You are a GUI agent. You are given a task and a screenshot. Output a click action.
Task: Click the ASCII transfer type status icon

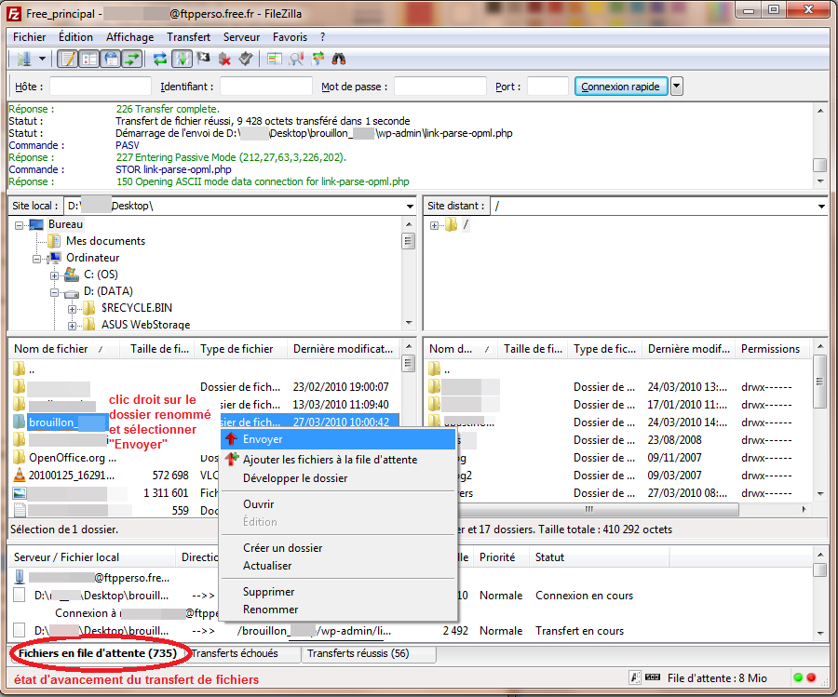(635, 677)
